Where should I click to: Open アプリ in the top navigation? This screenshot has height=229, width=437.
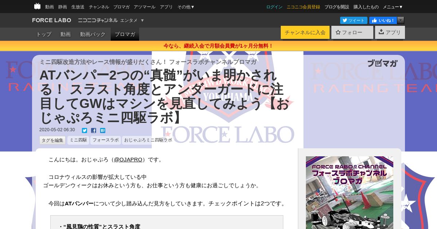(x=166, y=7)
